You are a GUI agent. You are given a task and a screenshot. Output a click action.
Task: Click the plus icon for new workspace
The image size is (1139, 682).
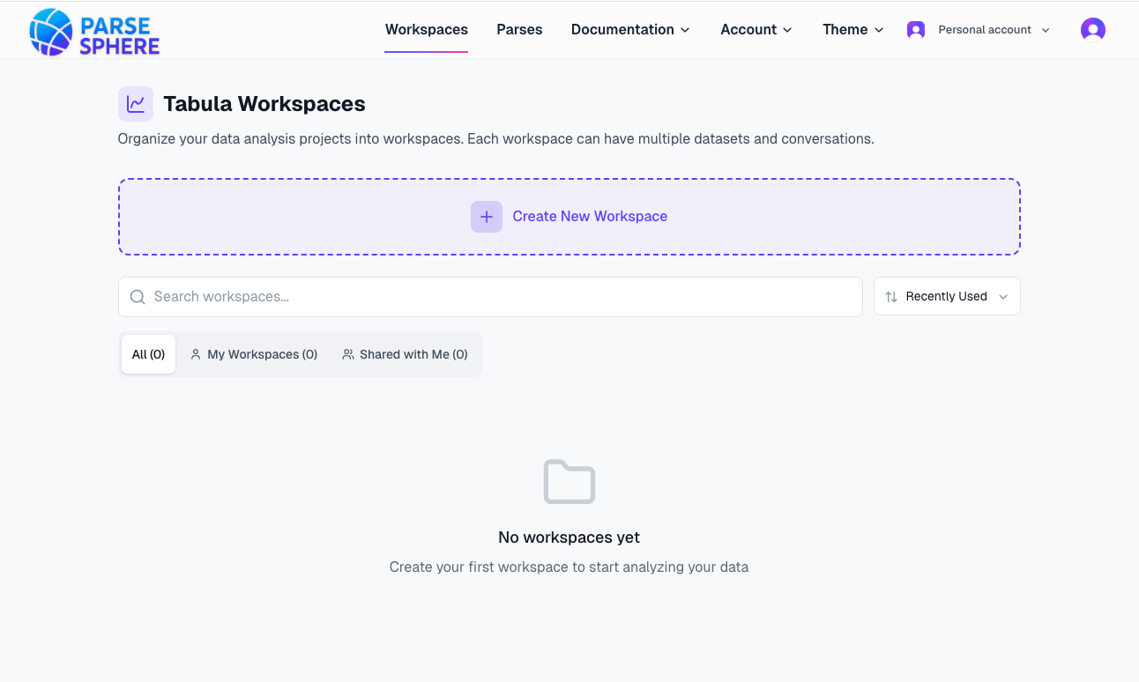click(486, 217)
